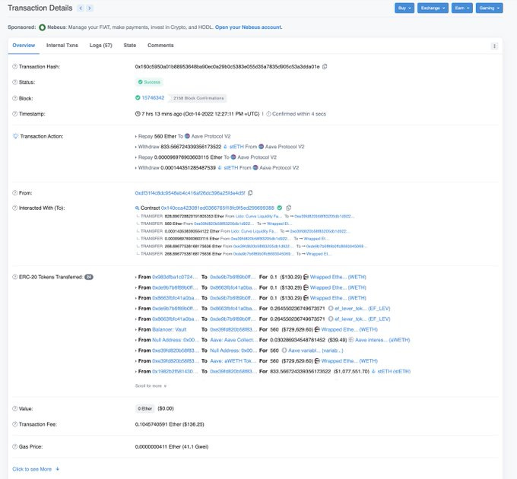The image size is (517, 479).
Task: Click the stETH (stETH) token link
Action: point(394,372)
